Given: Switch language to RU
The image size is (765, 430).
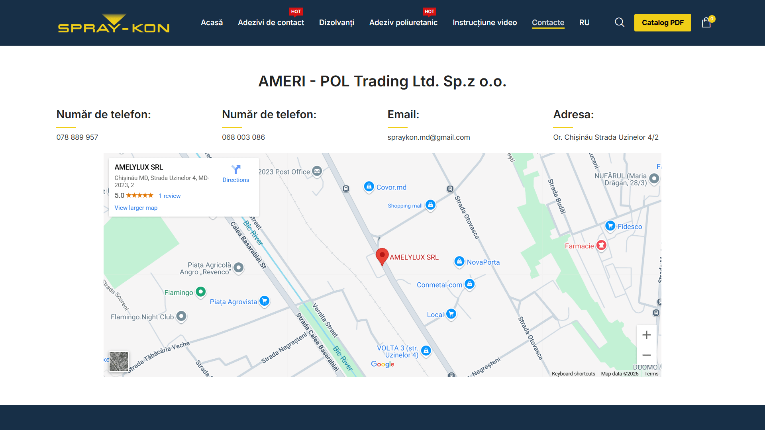Looking at the screenshot, I should pyautogui.click(x=585, y=23).
